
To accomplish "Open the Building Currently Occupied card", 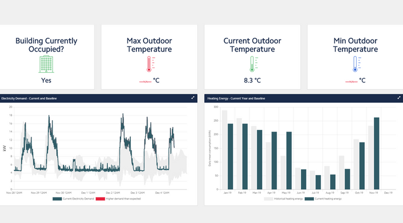I will (46, 57).
